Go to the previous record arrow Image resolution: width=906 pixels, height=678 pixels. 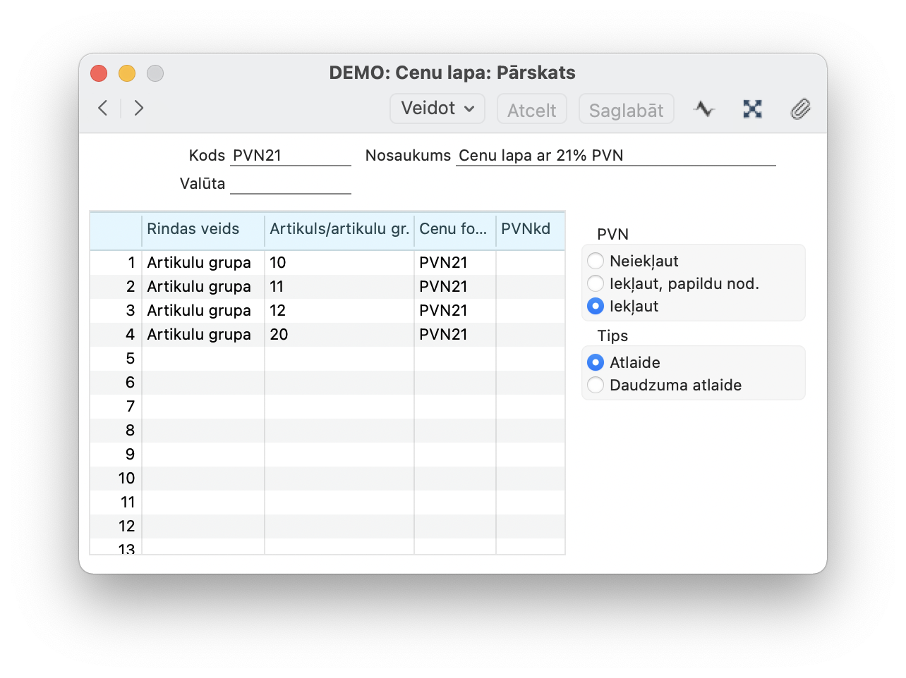click(103, 108)
